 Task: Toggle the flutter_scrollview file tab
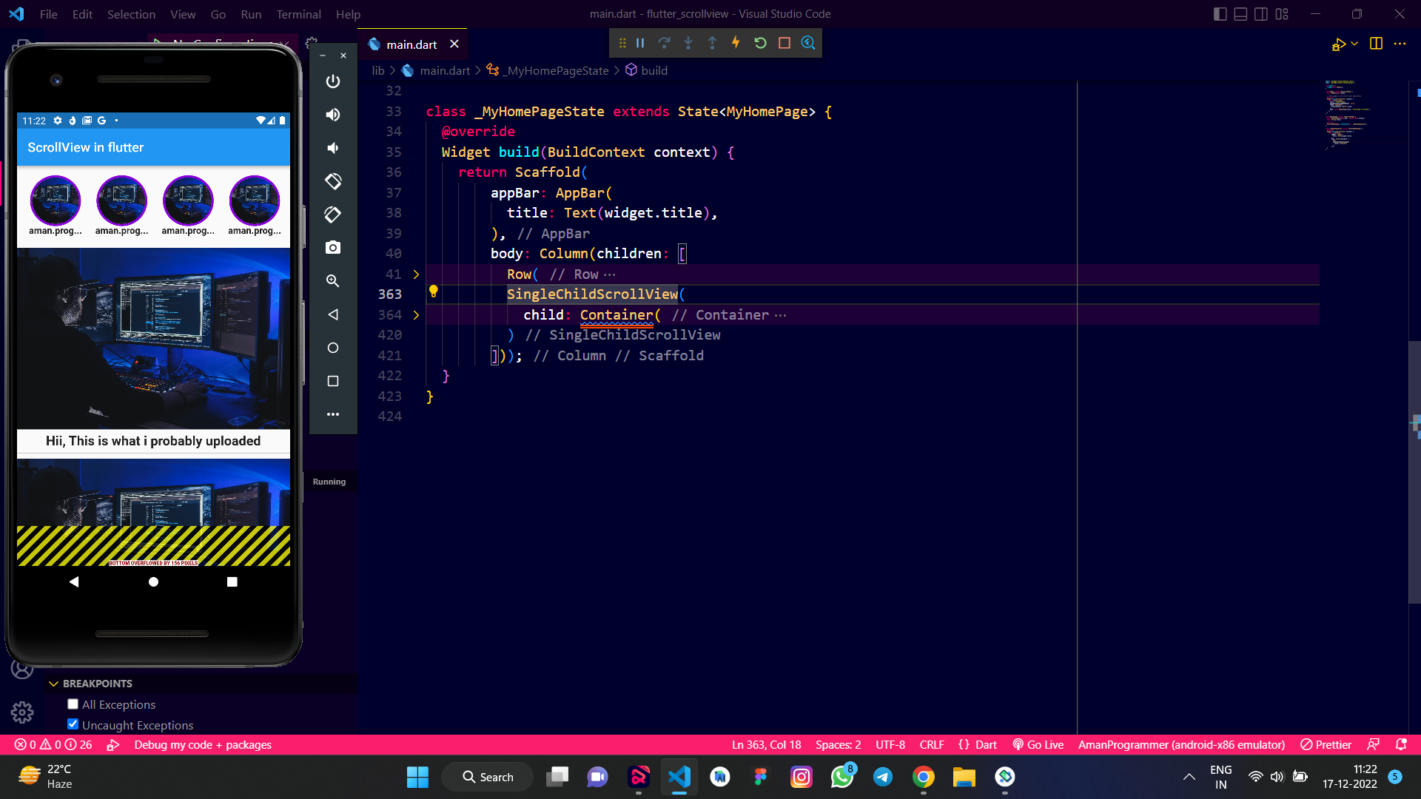(x=411, y=44)
